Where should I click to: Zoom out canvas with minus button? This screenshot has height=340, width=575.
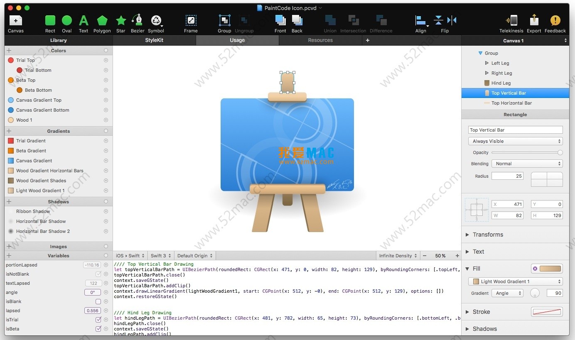(424, 256)
